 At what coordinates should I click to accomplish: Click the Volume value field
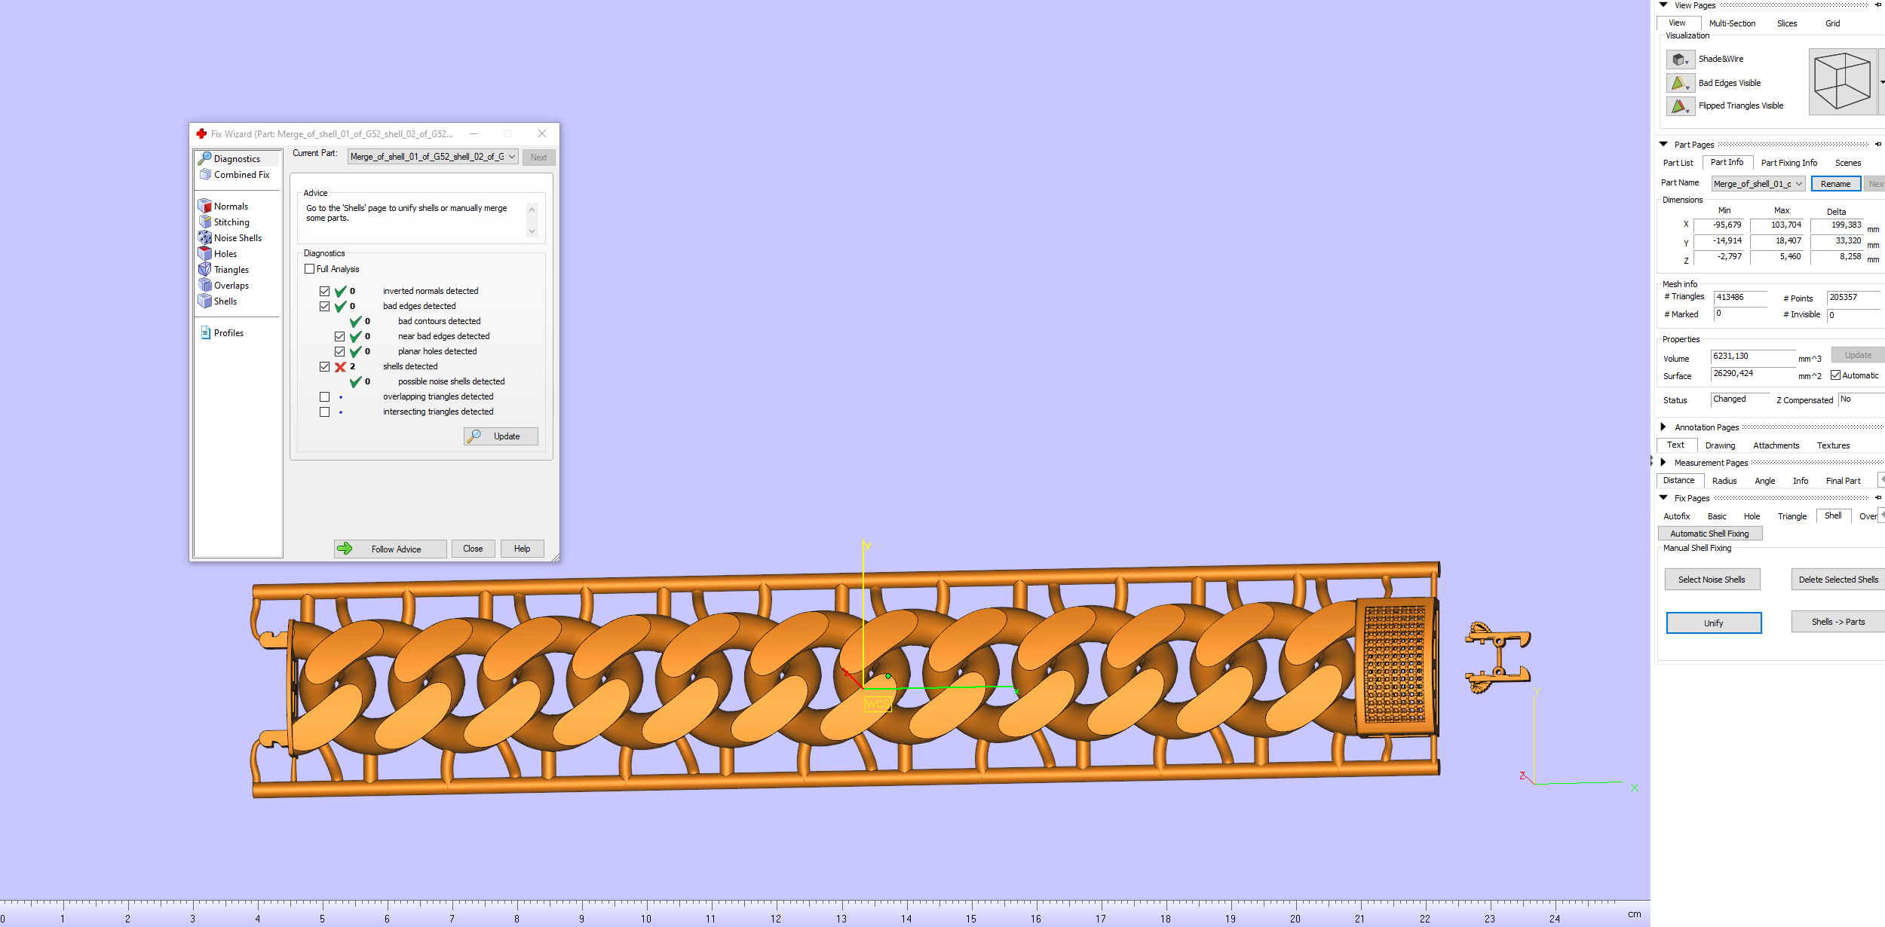click(1752, 356)
